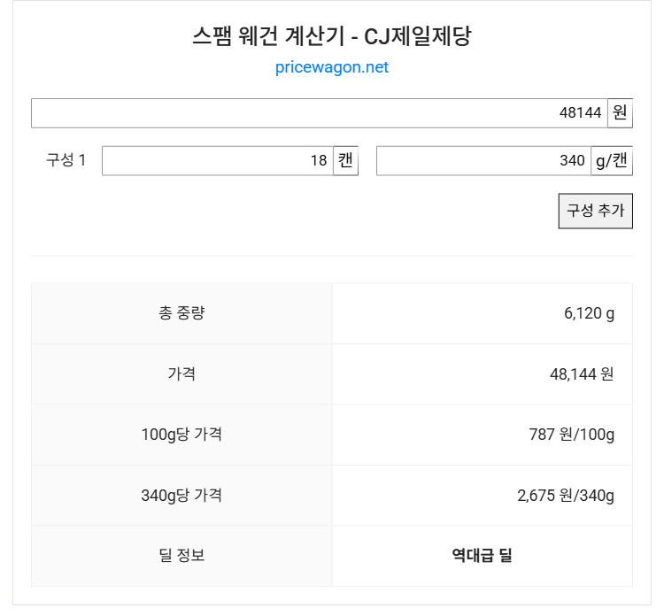The height and width of the screenshot is (616, 664).
Task: Select the 딜 정보 row label
Action: point(181,556)
